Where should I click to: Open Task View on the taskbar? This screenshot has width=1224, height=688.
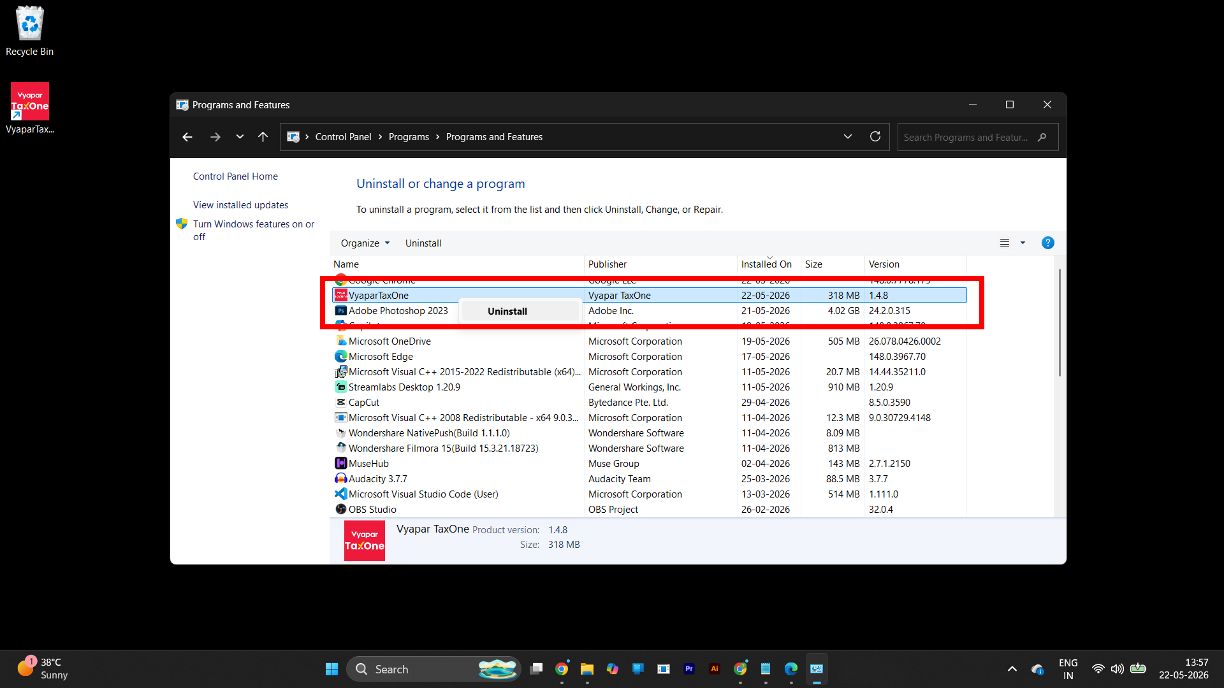pyautogui.click(x=536, y=669)
